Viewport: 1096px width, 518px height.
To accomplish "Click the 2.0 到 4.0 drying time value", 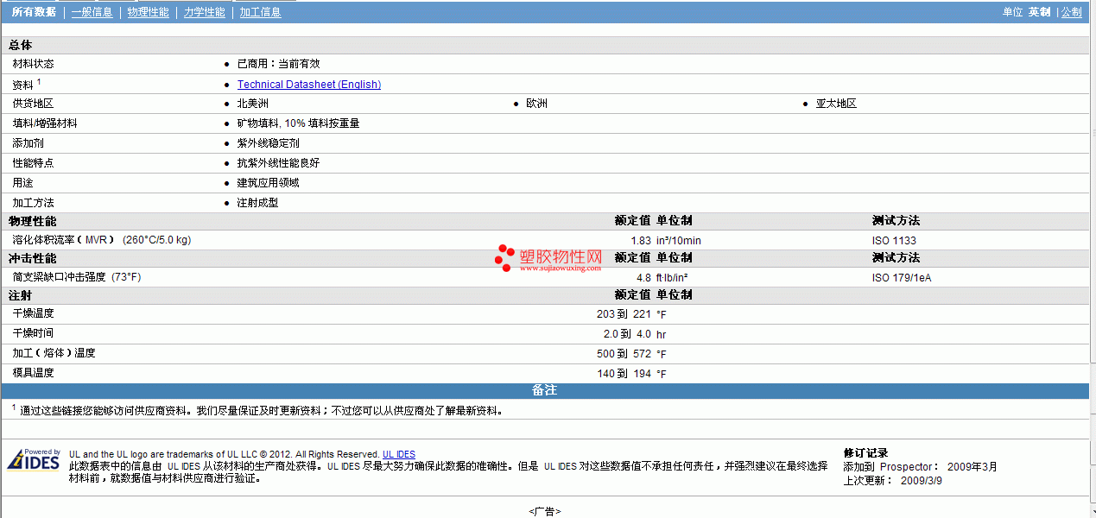I will coord(627,334).
